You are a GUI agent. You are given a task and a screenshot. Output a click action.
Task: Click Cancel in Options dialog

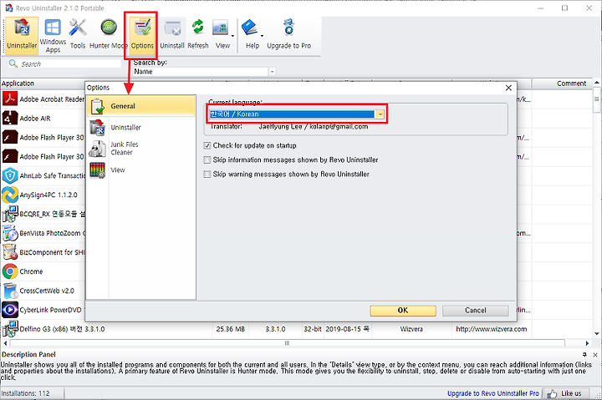(x=475, y=311)
